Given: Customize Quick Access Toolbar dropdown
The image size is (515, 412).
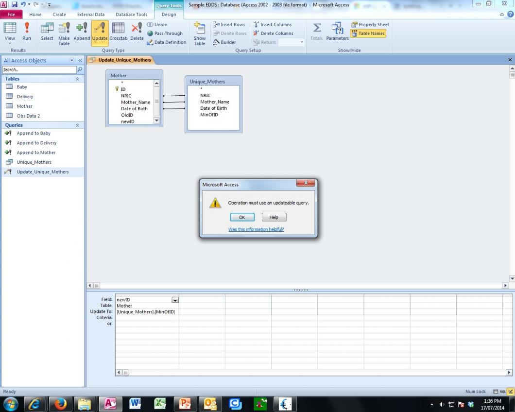Looking at the screenshot, I should coord(49,4).
